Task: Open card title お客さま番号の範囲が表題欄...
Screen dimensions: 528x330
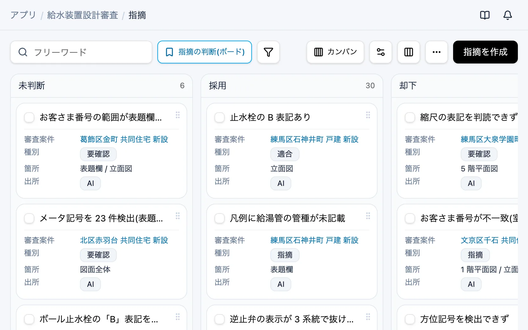Action: click(101, 117)
